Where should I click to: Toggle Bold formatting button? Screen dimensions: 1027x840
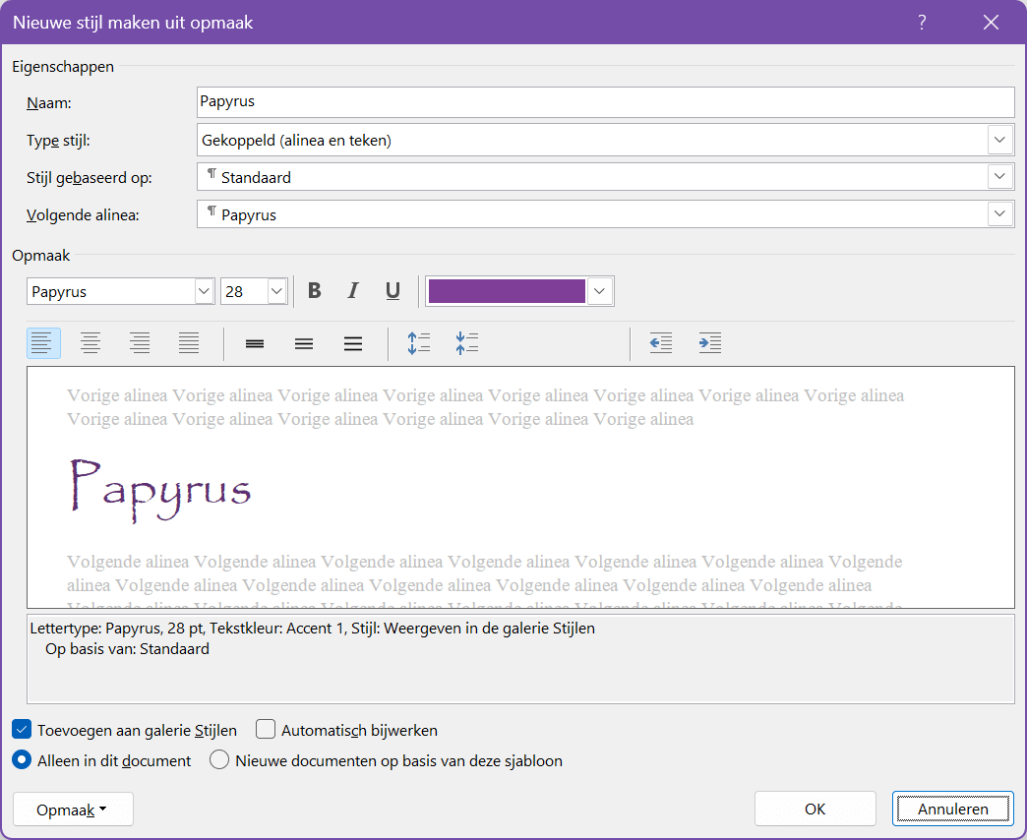(x=315, y=291)
